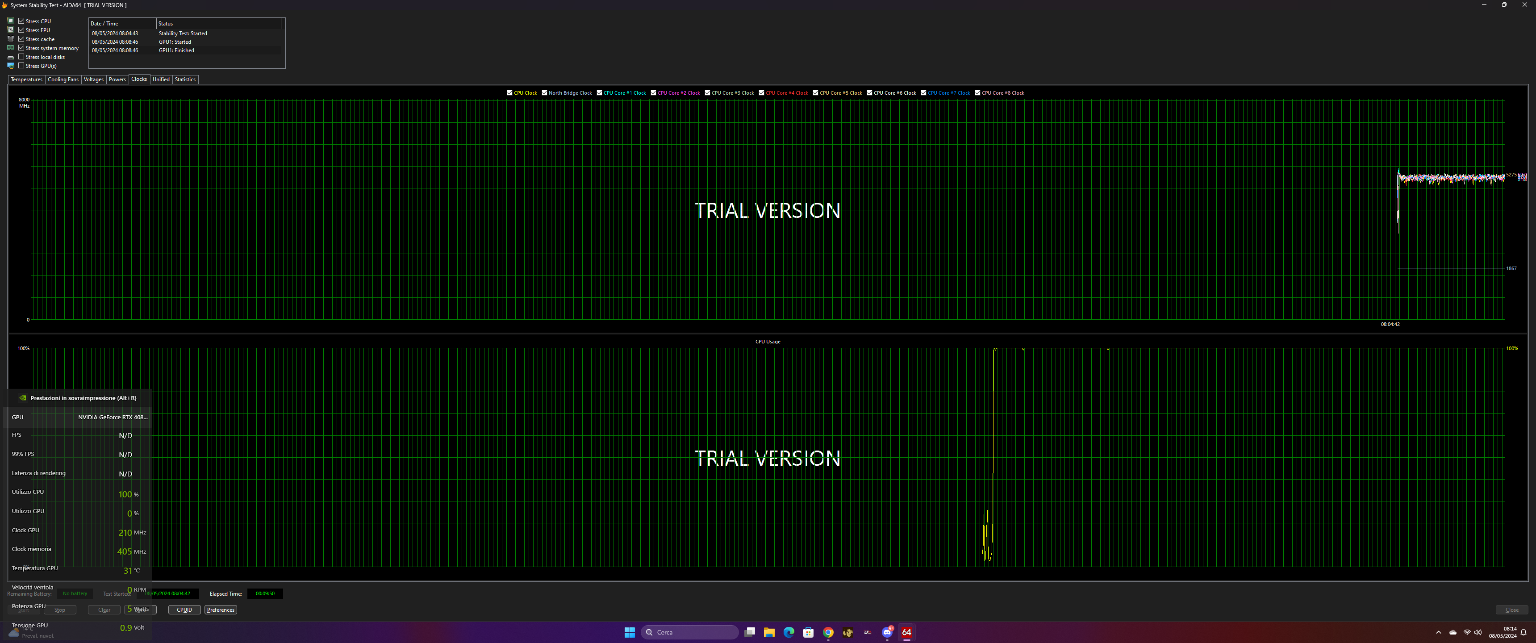Open the Preferences button

pos(221,610)
